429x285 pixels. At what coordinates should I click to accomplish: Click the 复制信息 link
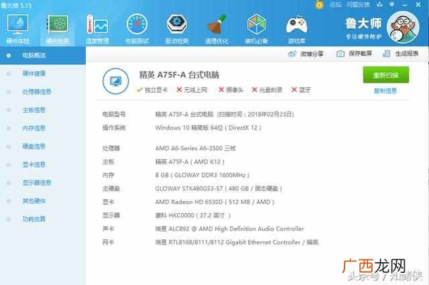coord(385,91)
